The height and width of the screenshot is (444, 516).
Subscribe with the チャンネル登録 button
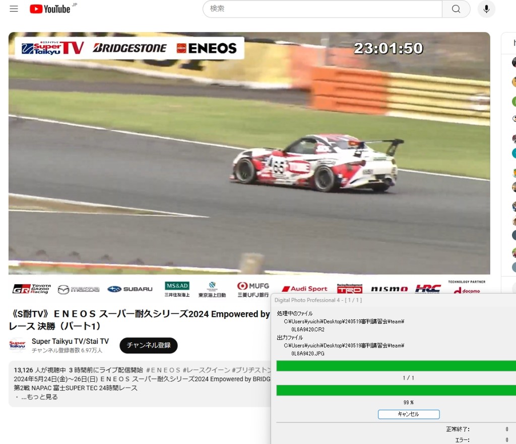tap(149, 345)
